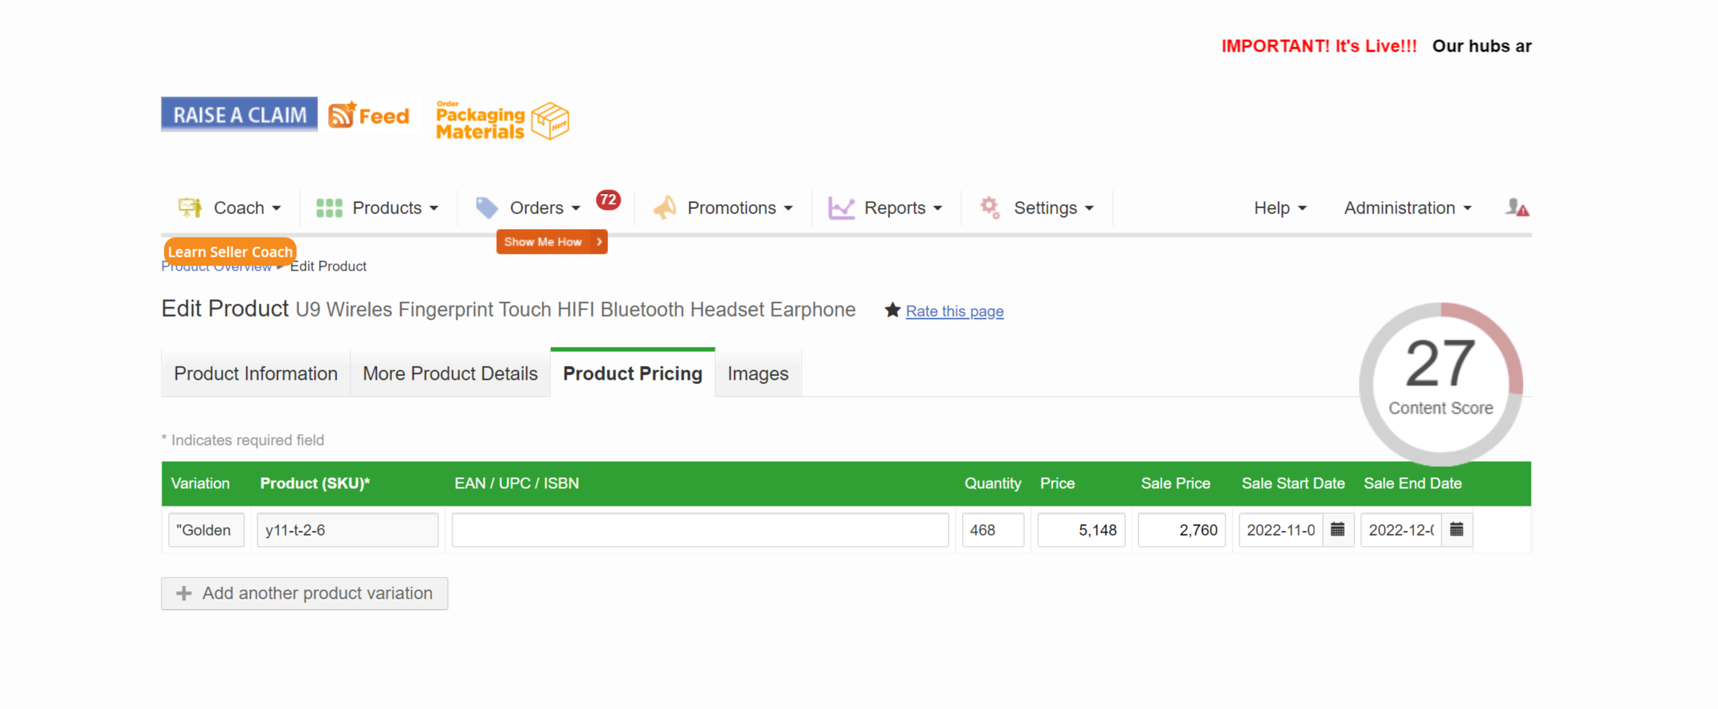Switch to the More Product Details tab

[450, 374]
